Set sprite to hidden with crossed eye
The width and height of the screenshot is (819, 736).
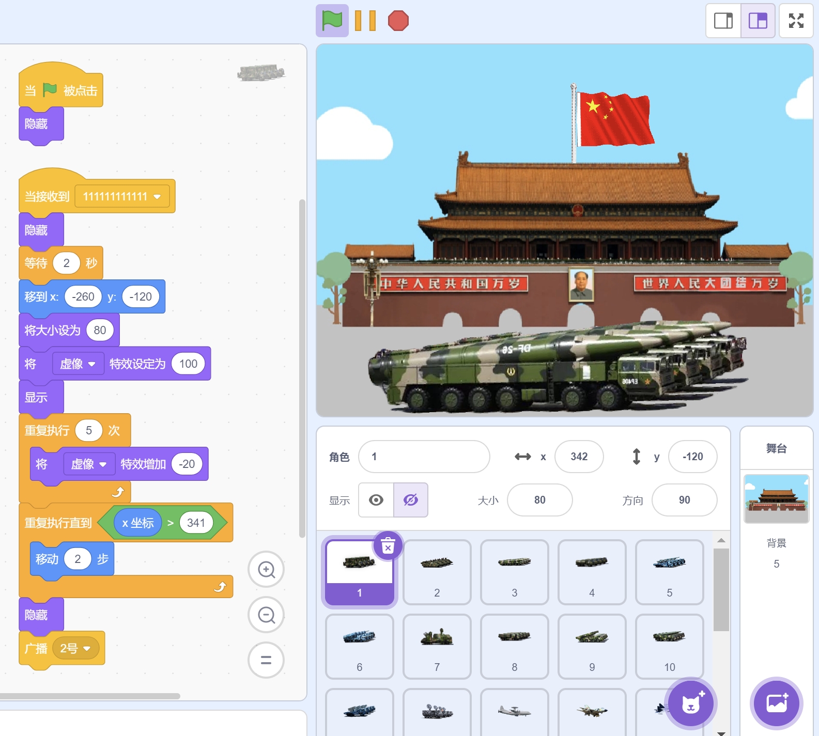(x=411, y=500)
